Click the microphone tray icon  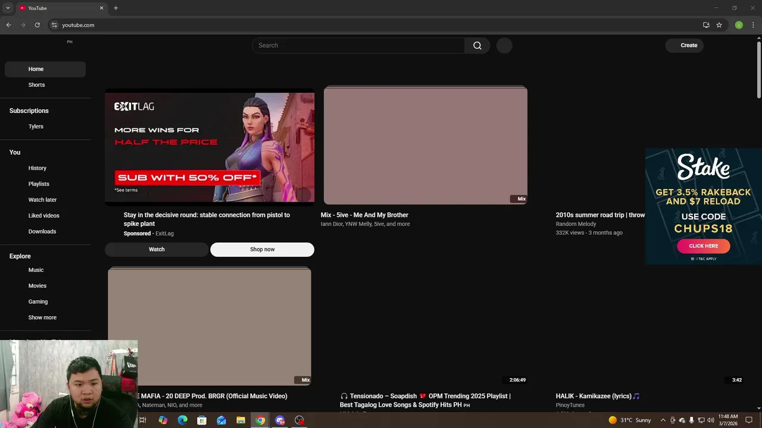(691, 420)
